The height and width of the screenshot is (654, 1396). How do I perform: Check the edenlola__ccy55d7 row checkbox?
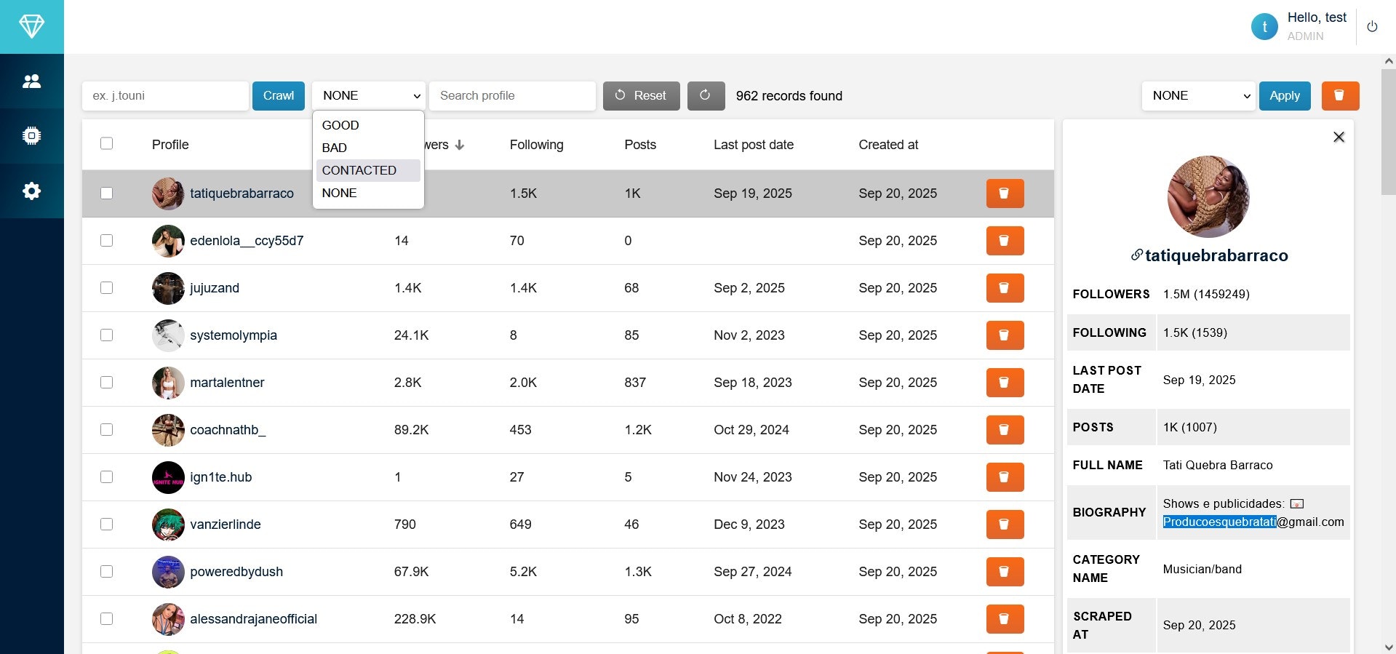click(107, 240)
